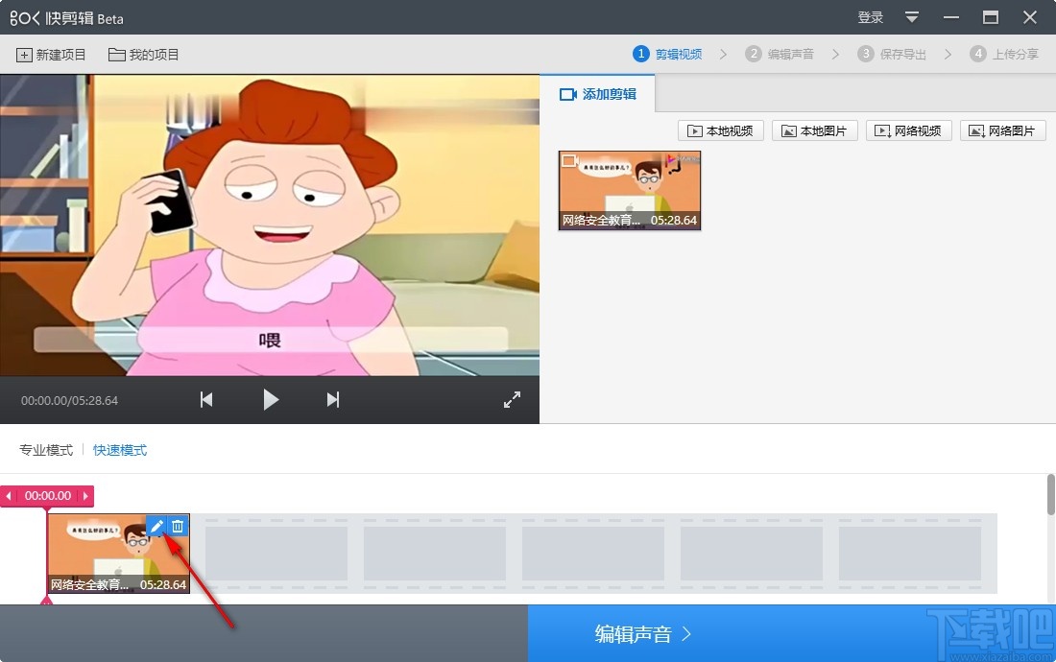Select the media library clip thumbnail

tap(630, 190)
